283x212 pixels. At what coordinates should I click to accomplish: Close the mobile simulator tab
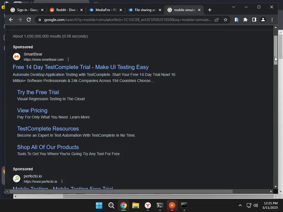pyautogui.click(x=199, y=10)
